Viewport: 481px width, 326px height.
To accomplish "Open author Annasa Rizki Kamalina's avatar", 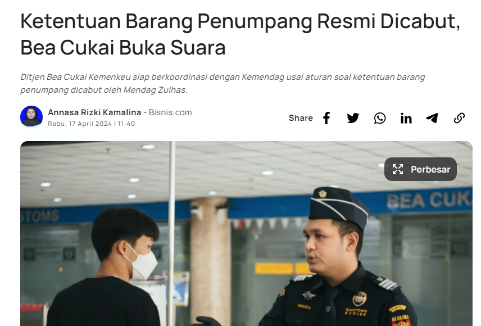I will pyautogui.click(x=31, y=117).
